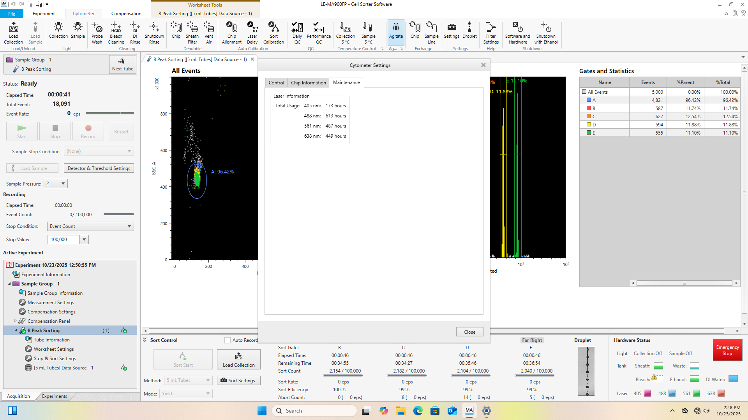748x420 pixels.
Task: Close the Cytometer Settings dialog
Action: click(469, 332)
